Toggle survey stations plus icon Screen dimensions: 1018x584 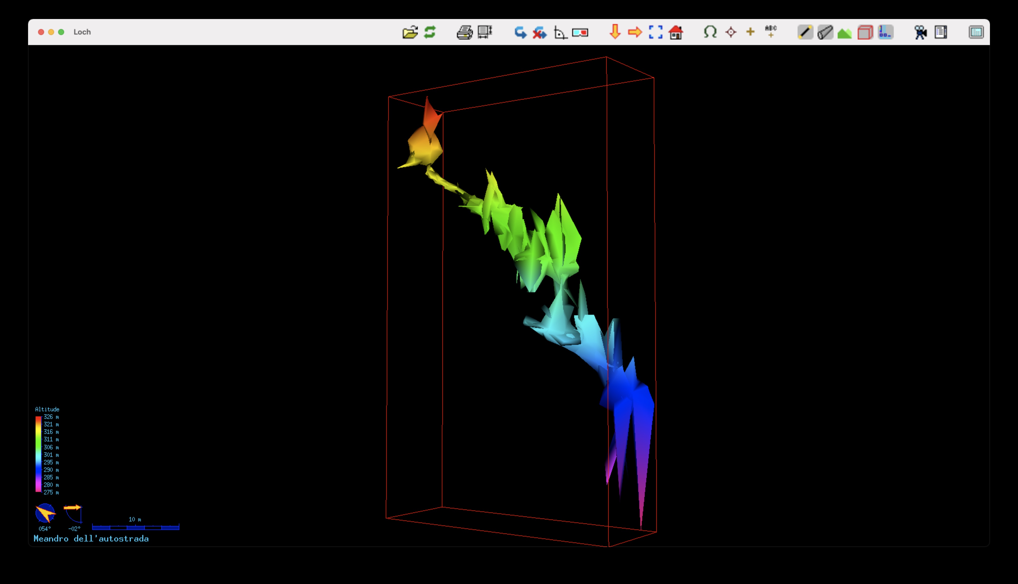click(750, 32)
